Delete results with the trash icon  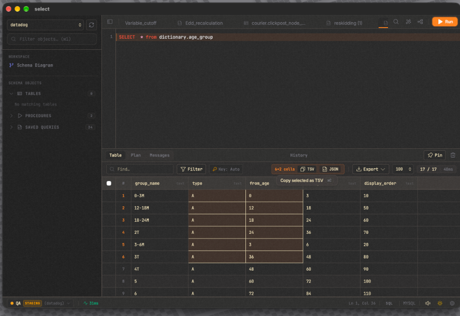(x=453, y=155)
